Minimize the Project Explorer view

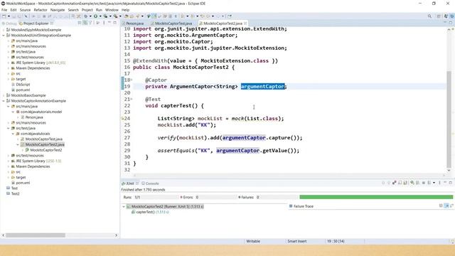(109, 23)
